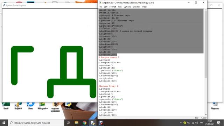Open Google Chrome from the taskbar

click(84, 123)
